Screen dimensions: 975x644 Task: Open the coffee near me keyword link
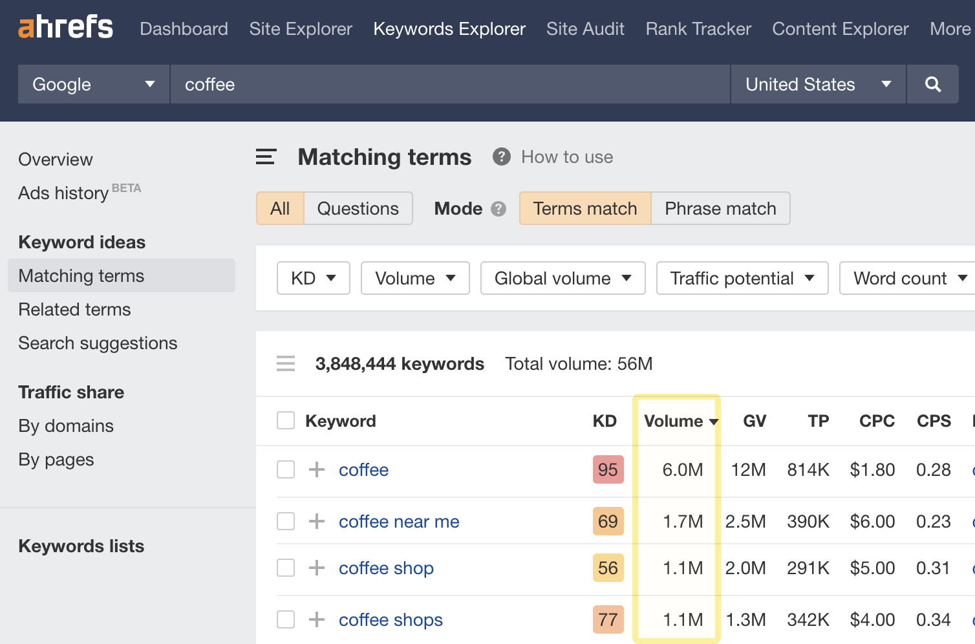pos(399,521)
